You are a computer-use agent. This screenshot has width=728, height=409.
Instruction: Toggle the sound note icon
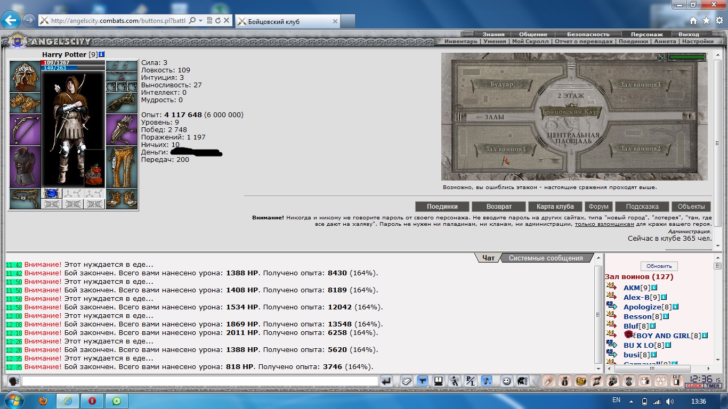[x=487, y=381]
